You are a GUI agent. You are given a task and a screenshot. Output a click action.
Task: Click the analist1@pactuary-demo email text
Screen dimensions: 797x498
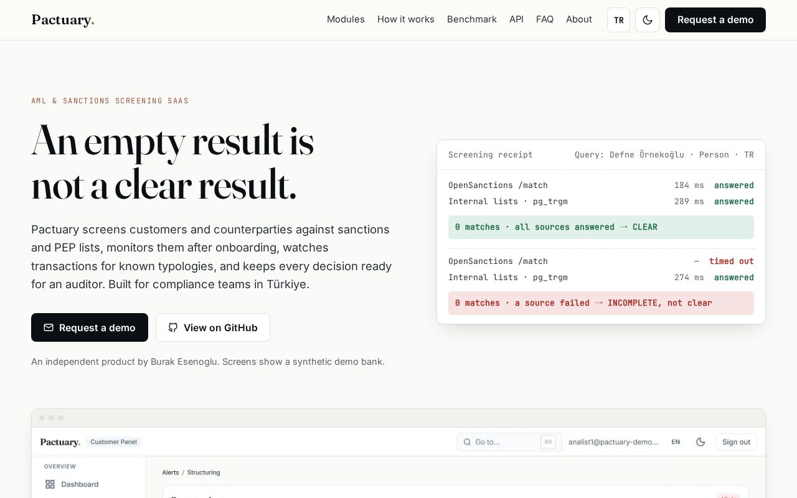pyautogui.click(x=613, y=442)
